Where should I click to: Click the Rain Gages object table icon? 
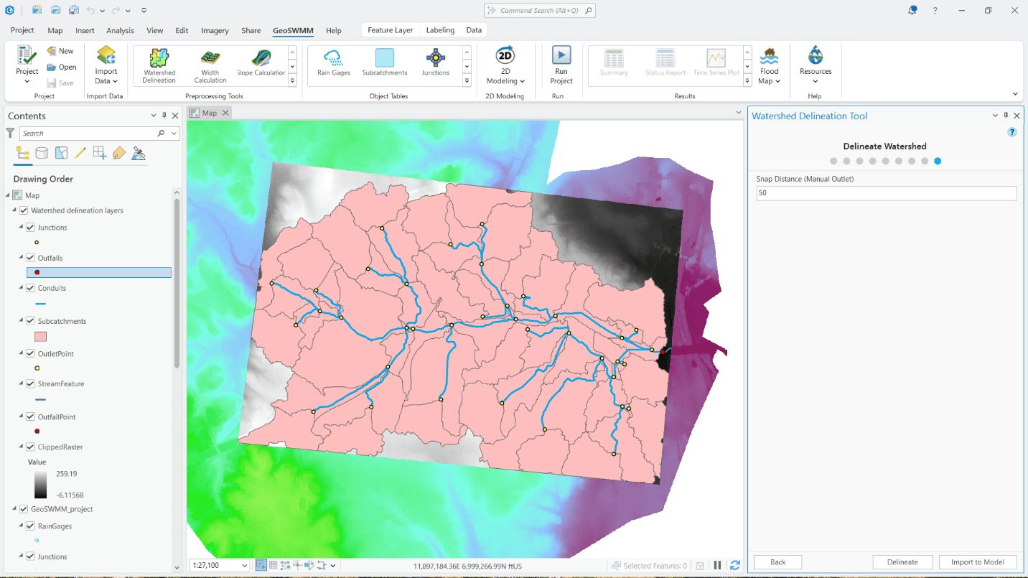[x=333, y=63]
